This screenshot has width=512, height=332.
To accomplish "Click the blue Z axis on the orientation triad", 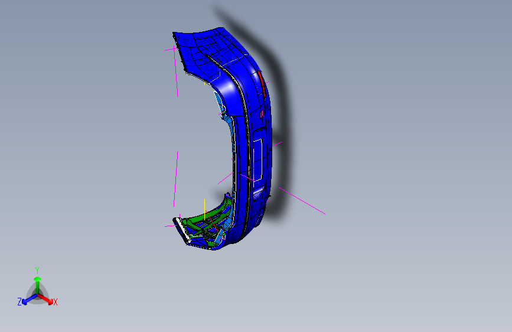I will tap(27, 300).
